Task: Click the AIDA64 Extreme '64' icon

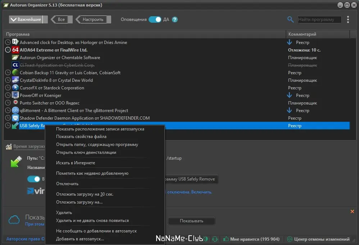Action: [x=15, y=50]
